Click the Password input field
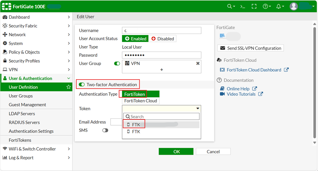318x171 pixels. tap(162, 55)
